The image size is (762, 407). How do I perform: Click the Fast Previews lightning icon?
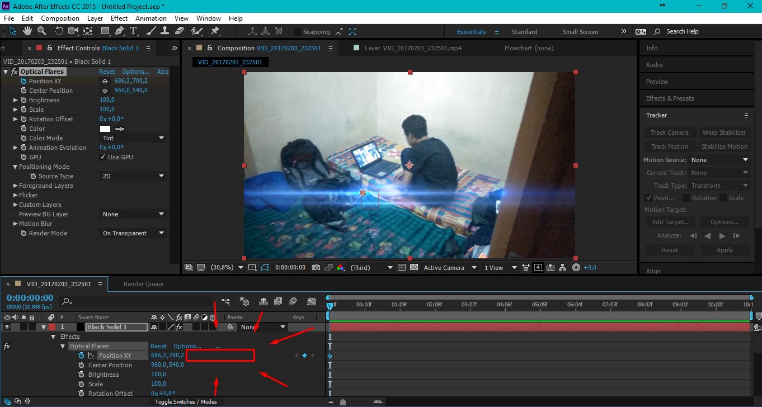click(x=538, y=268)
